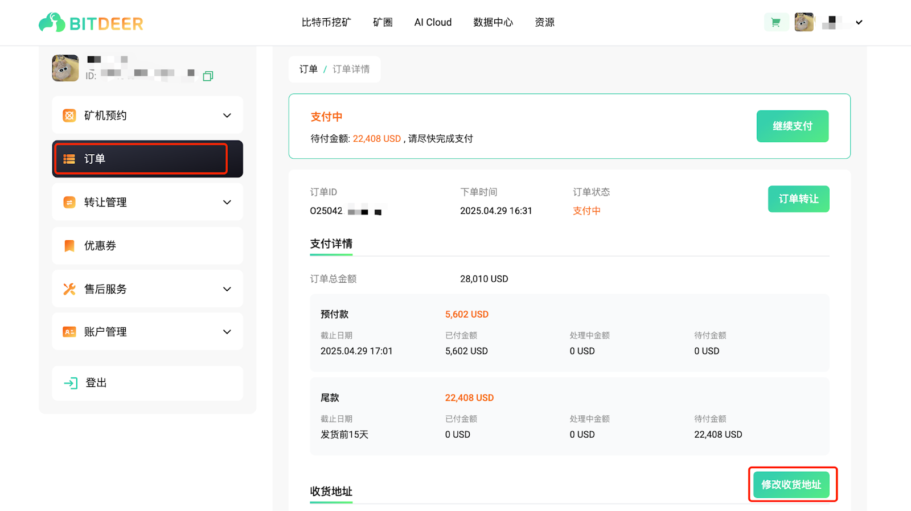Click the order time 2025.04.29 16:31
This screenshot has height=511, width=911.
click(496, 211)
